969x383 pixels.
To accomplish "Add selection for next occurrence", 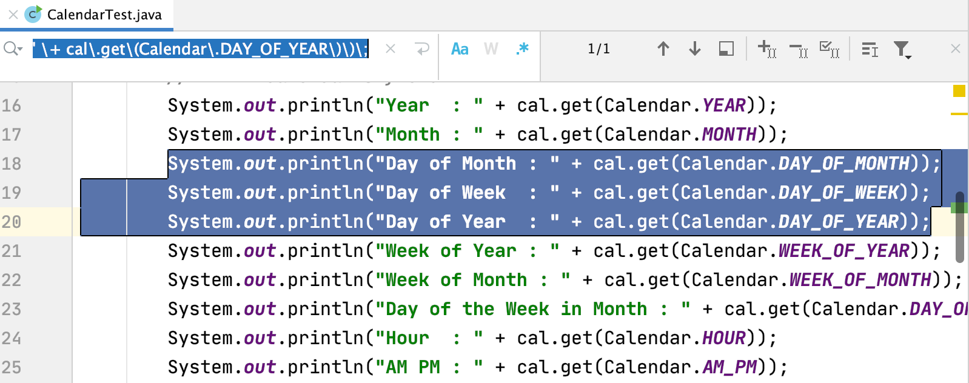I will [767, 49].
